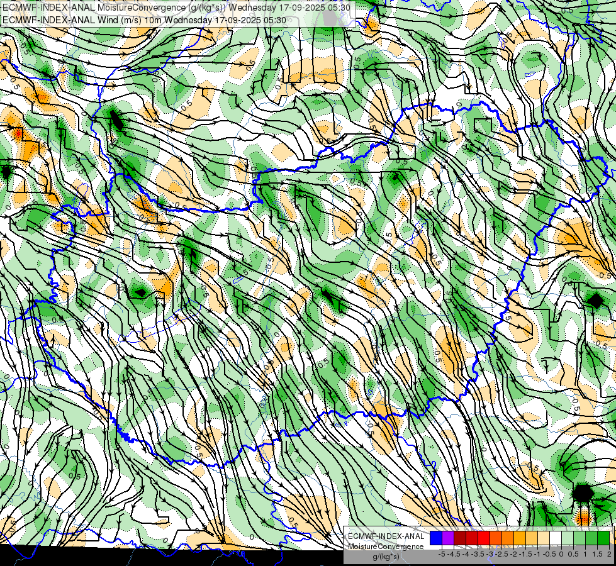This screenshot has height=566, width=616.
Task: Click the white legend swatch between -0.5 and 0
Action: [556, 538]
